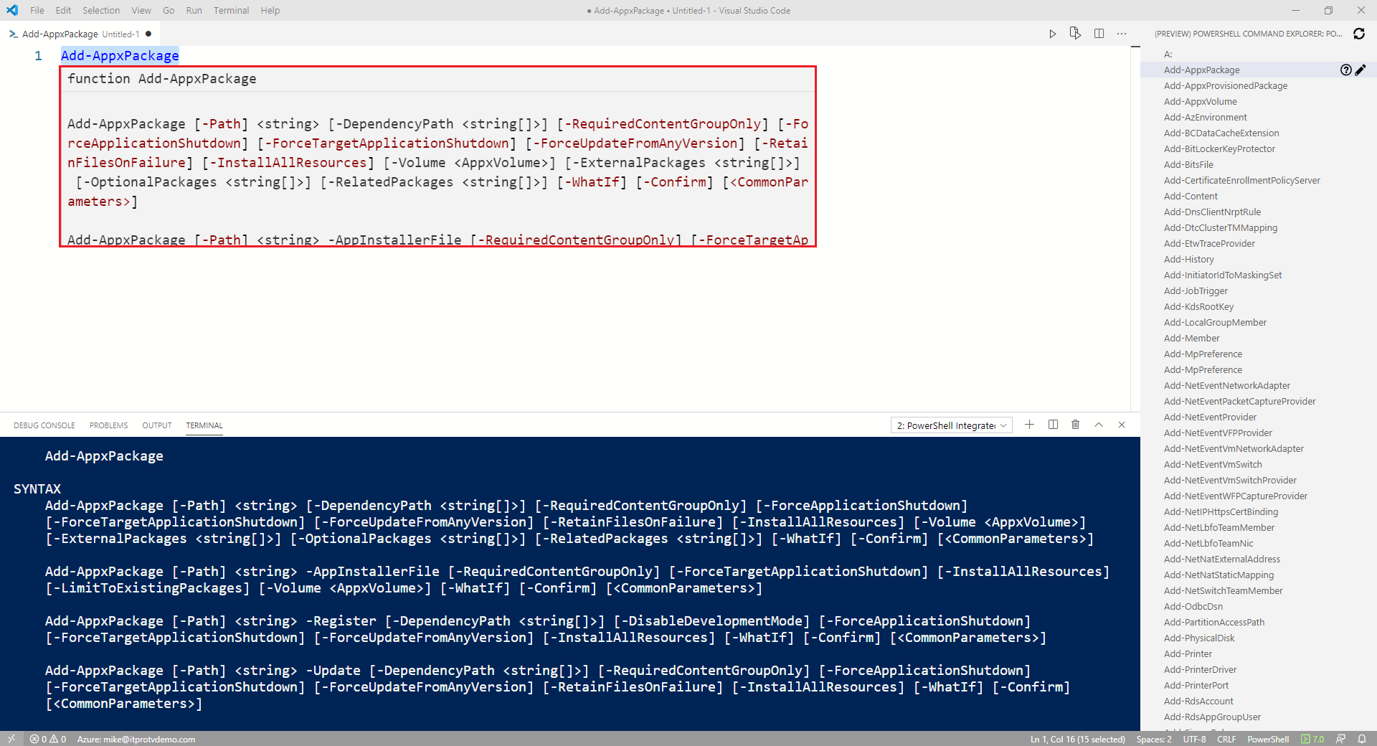Screen dimensions: 1377x746
Task: Open the terminal selector dropdown 'PowerShell Integrated'
Action: click(952, 425)
